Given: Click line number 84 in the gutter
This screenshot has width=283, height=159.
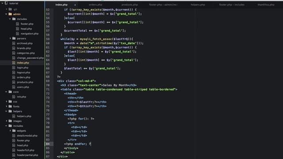Looking at the screenshot, I should [x=48, y=144].
